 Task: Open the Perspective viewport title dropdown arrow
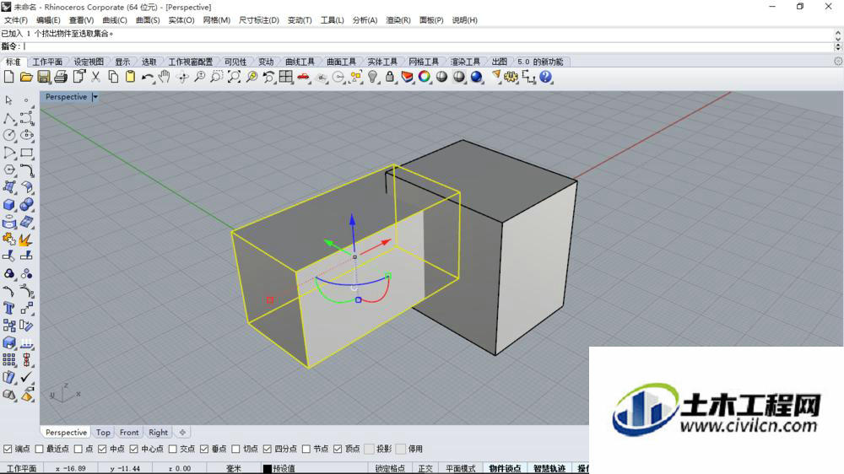click(x=95, y=97)
